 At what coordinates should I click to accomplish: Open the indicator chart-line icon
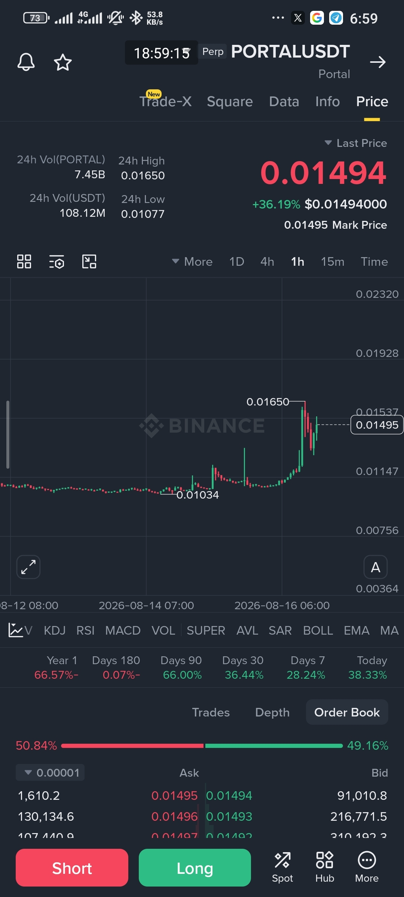[16, 630]
